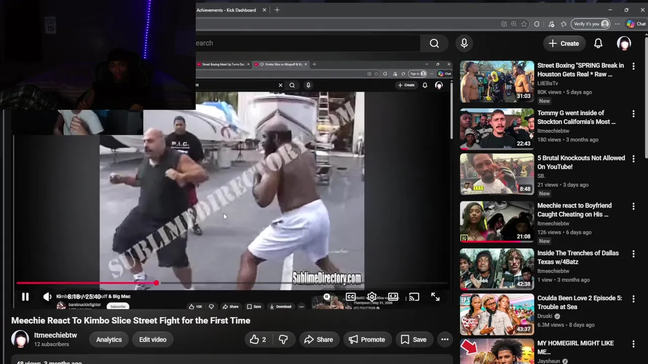Start voice search with microphone
The height and width of the screenshot is (364, 648).
click(x=464, y=43)
